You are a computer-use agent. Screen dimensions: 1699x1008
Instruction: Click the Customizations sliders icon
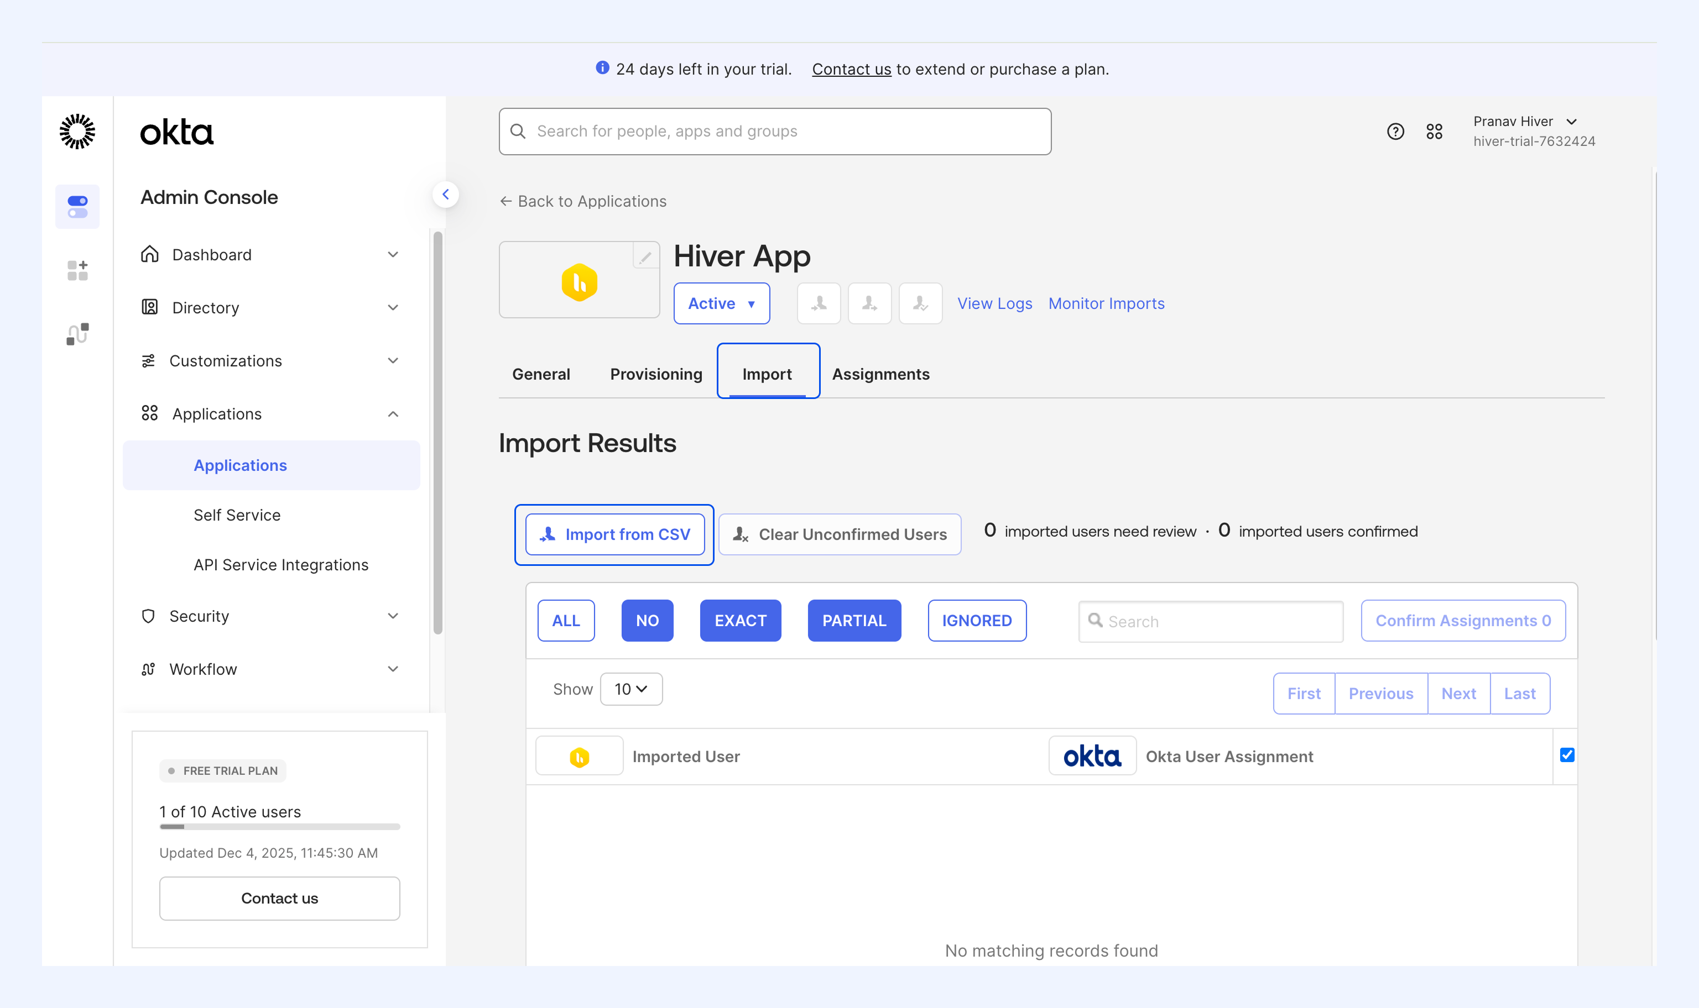[148, 361]
